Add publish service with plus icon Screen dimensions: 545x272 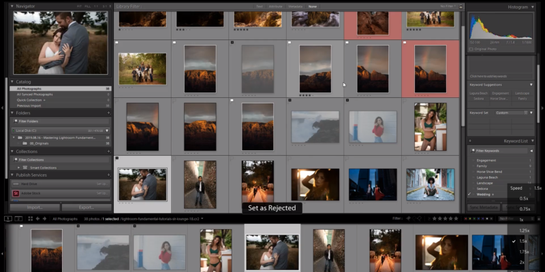(109, 175)
